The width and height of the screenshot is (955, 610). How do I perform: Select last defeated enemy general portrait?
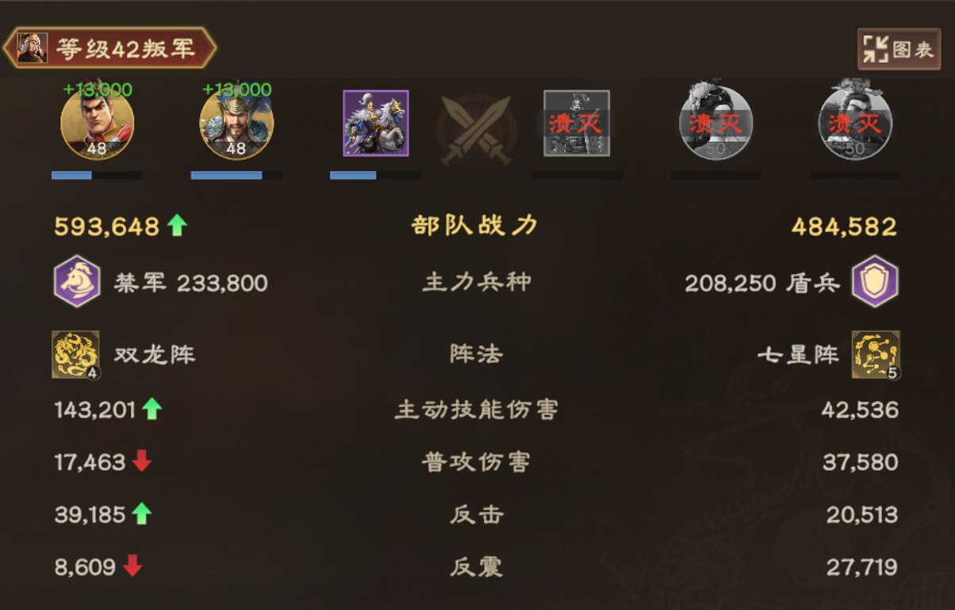(855, 123)
